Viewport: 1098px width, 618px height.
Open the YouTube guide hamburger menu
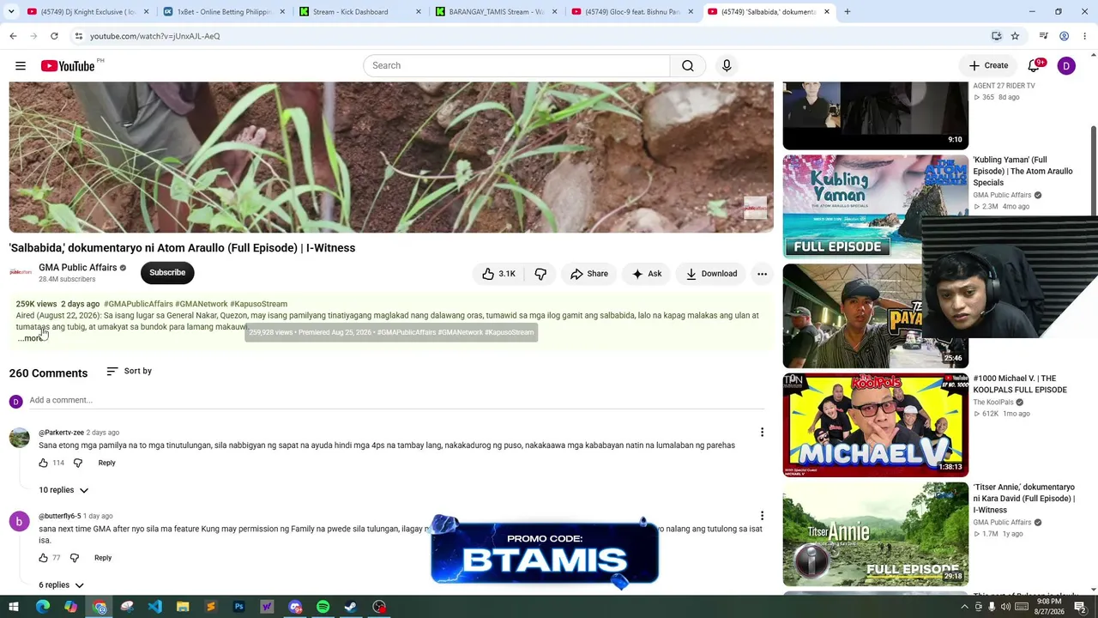pyautogui.click(x=21, y=66)
